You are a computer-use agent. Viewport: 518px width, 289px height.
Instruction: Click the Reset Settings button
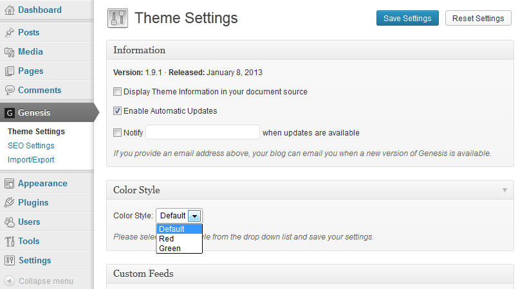click(x=478, y=18)
